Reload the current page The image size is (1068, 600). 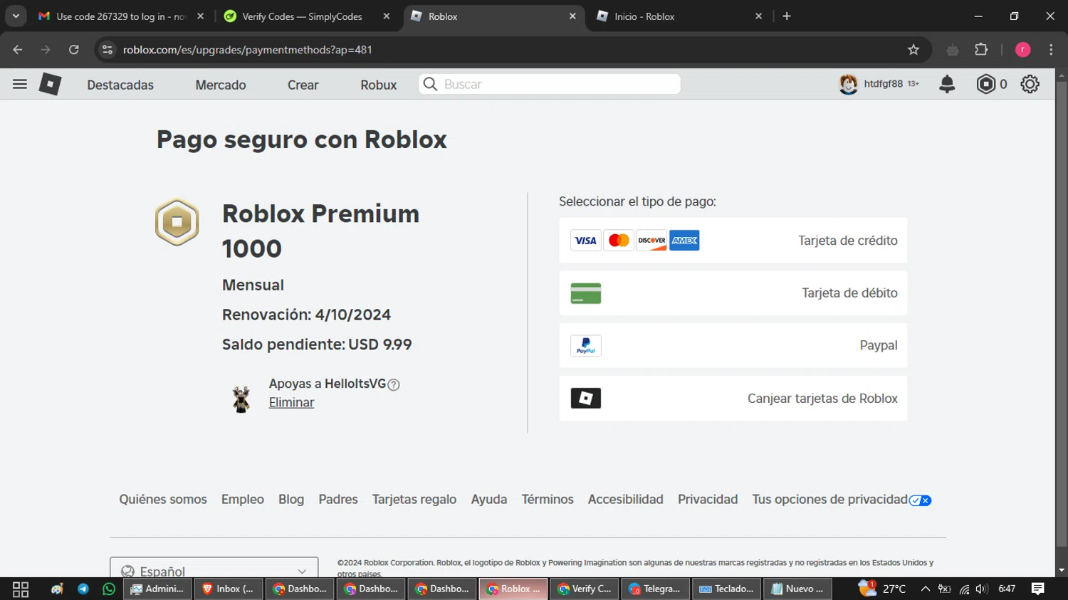[74, 50]
